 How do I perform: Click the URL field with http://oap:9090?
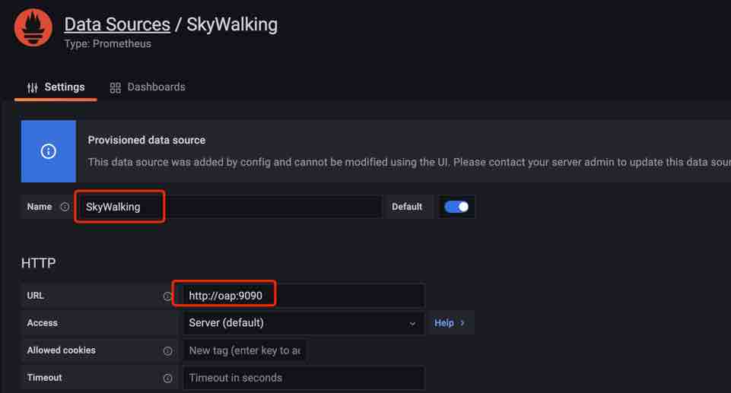[x=303, y=296]
